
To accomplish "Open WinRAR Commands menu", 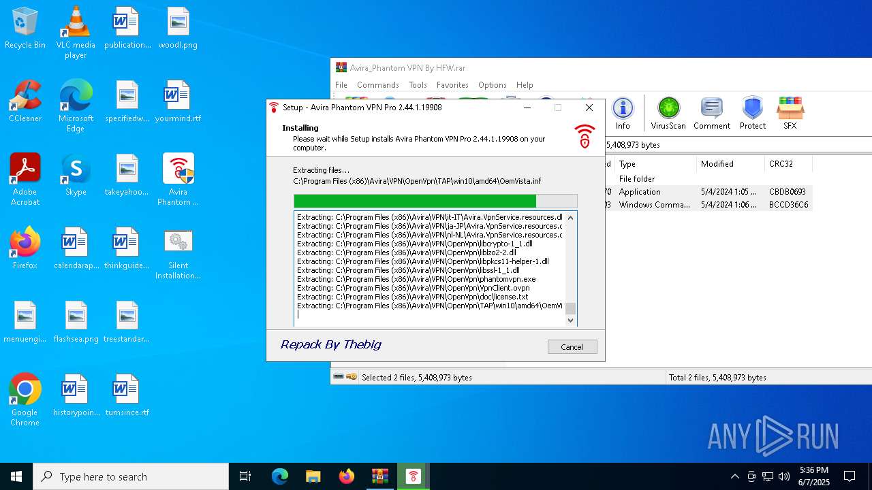I will 378,85.
